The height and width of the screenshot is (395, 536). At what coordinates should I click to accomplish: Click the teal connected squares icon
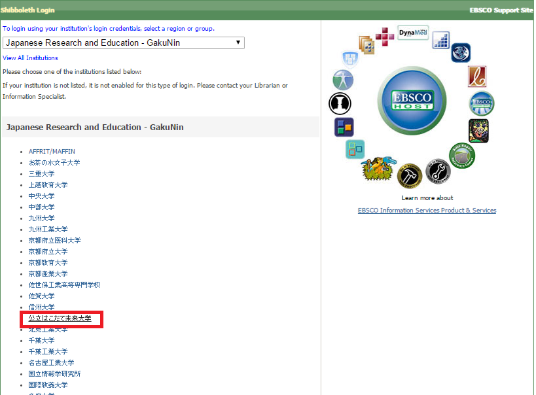point(355,149)
